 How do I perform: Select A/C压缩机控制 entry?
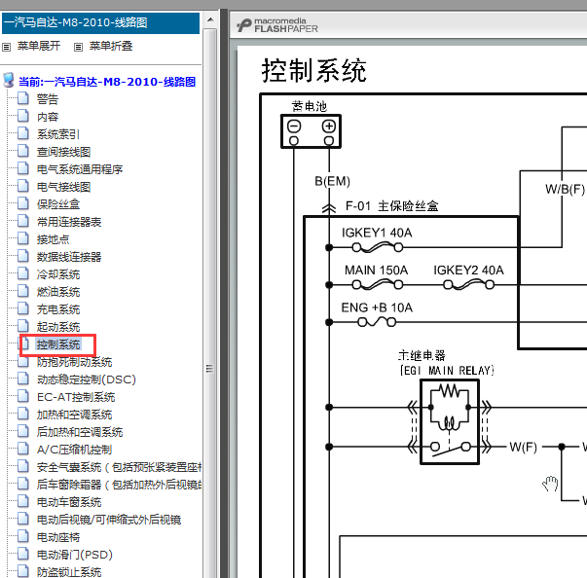coord(74,450)
